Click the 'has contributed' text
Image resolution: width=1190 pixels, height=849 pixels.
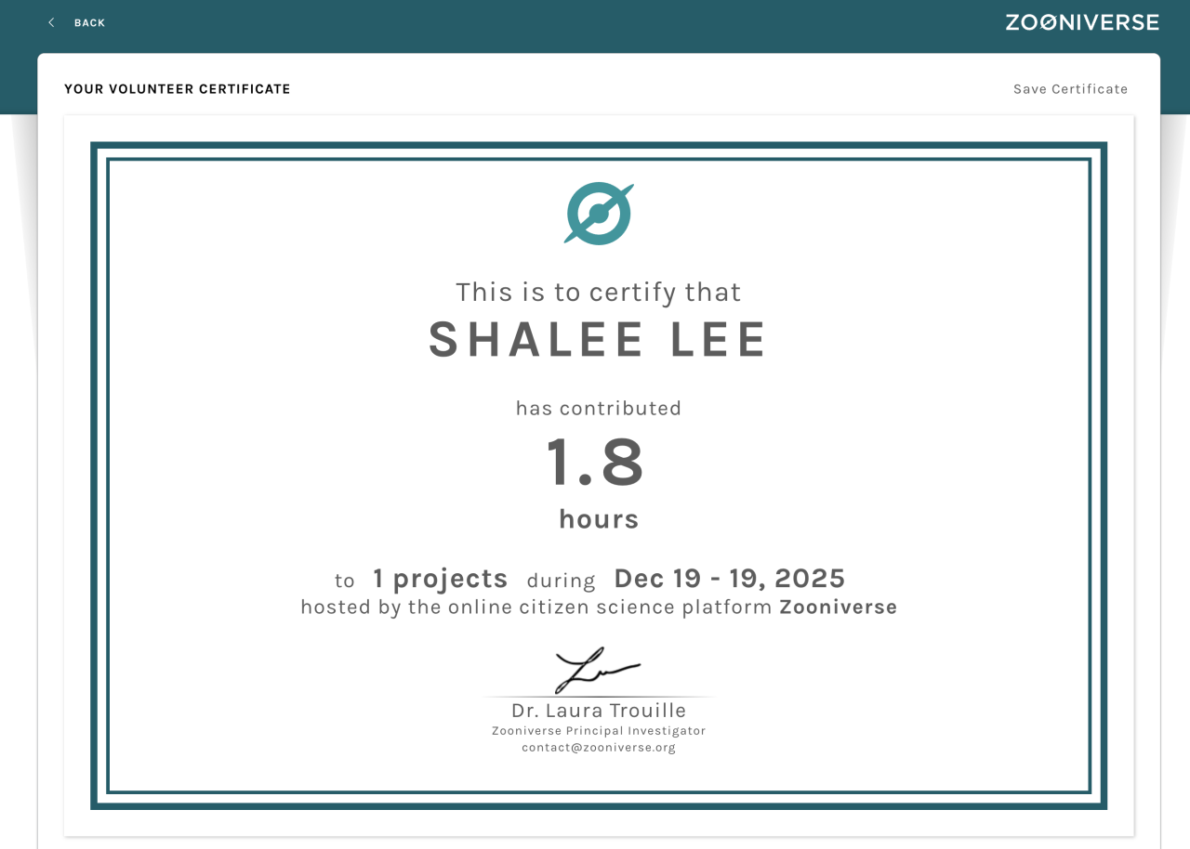tap(599, 408)
